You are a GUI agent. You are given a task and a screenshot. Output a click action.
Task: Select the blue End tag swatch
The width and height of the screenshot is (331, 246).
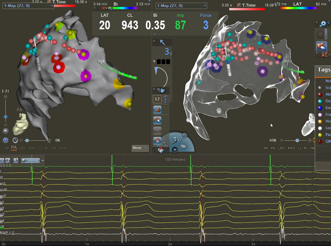(320, 108)
